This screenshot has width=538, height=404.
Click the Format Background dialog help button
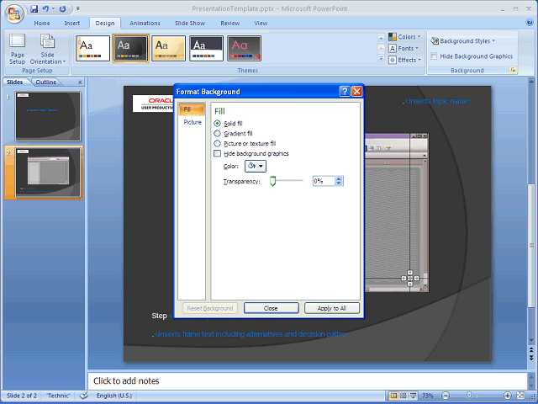pyautogui.click(x=345, y=92)
